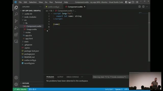The image size is (163, 91).
Task: Switch to the svelte.config.js tab
Action: tap(53, 7)
